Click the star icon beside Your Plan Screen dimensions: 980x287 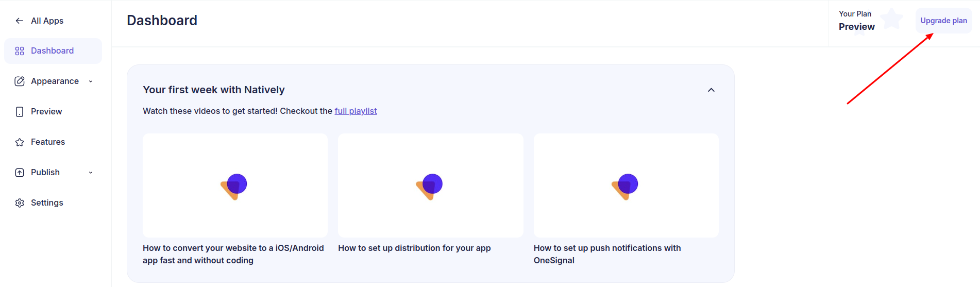coord(892,20)
